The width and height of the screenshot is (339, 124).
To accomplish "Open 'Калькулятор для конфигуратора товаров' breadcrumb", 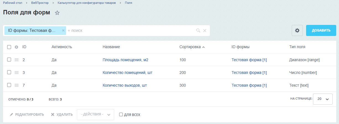I will point(87,3).
